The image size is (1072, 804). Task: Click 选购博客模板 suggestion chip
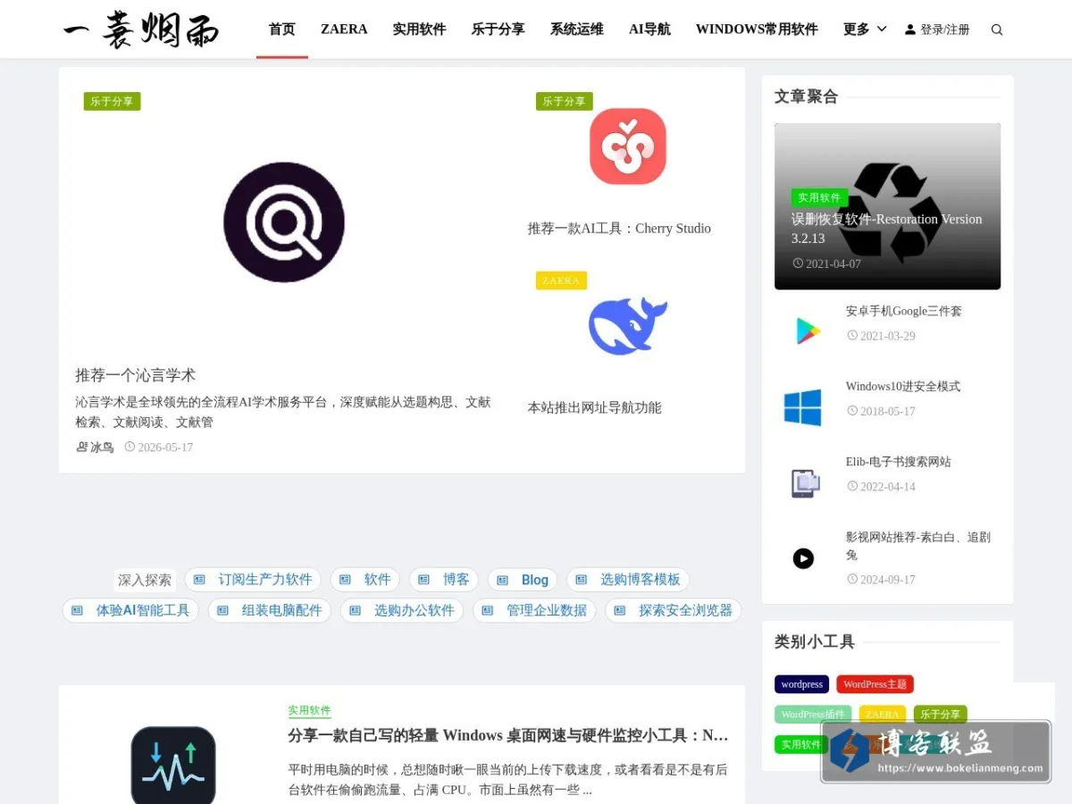coord(628,580)
